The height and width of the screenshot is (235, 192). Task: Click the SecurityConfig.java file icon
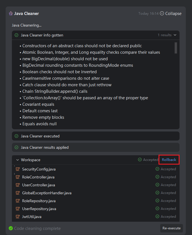coord(18,169)
